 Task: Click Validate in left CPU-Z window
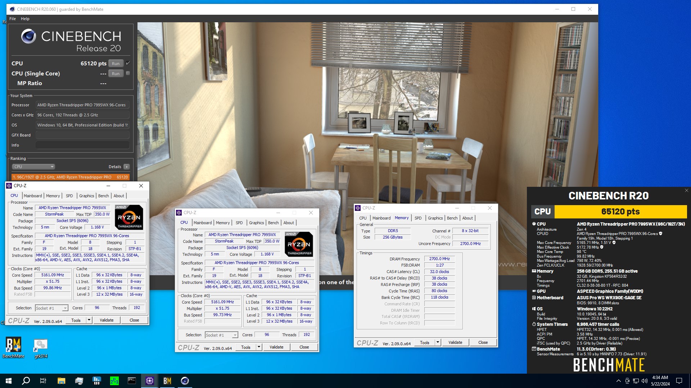click(x=107, y=320)
